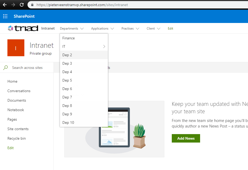Open Site contents in the left navigation
Image resolution: width=248 pixels, height=170 pixels.
[18, 129]
